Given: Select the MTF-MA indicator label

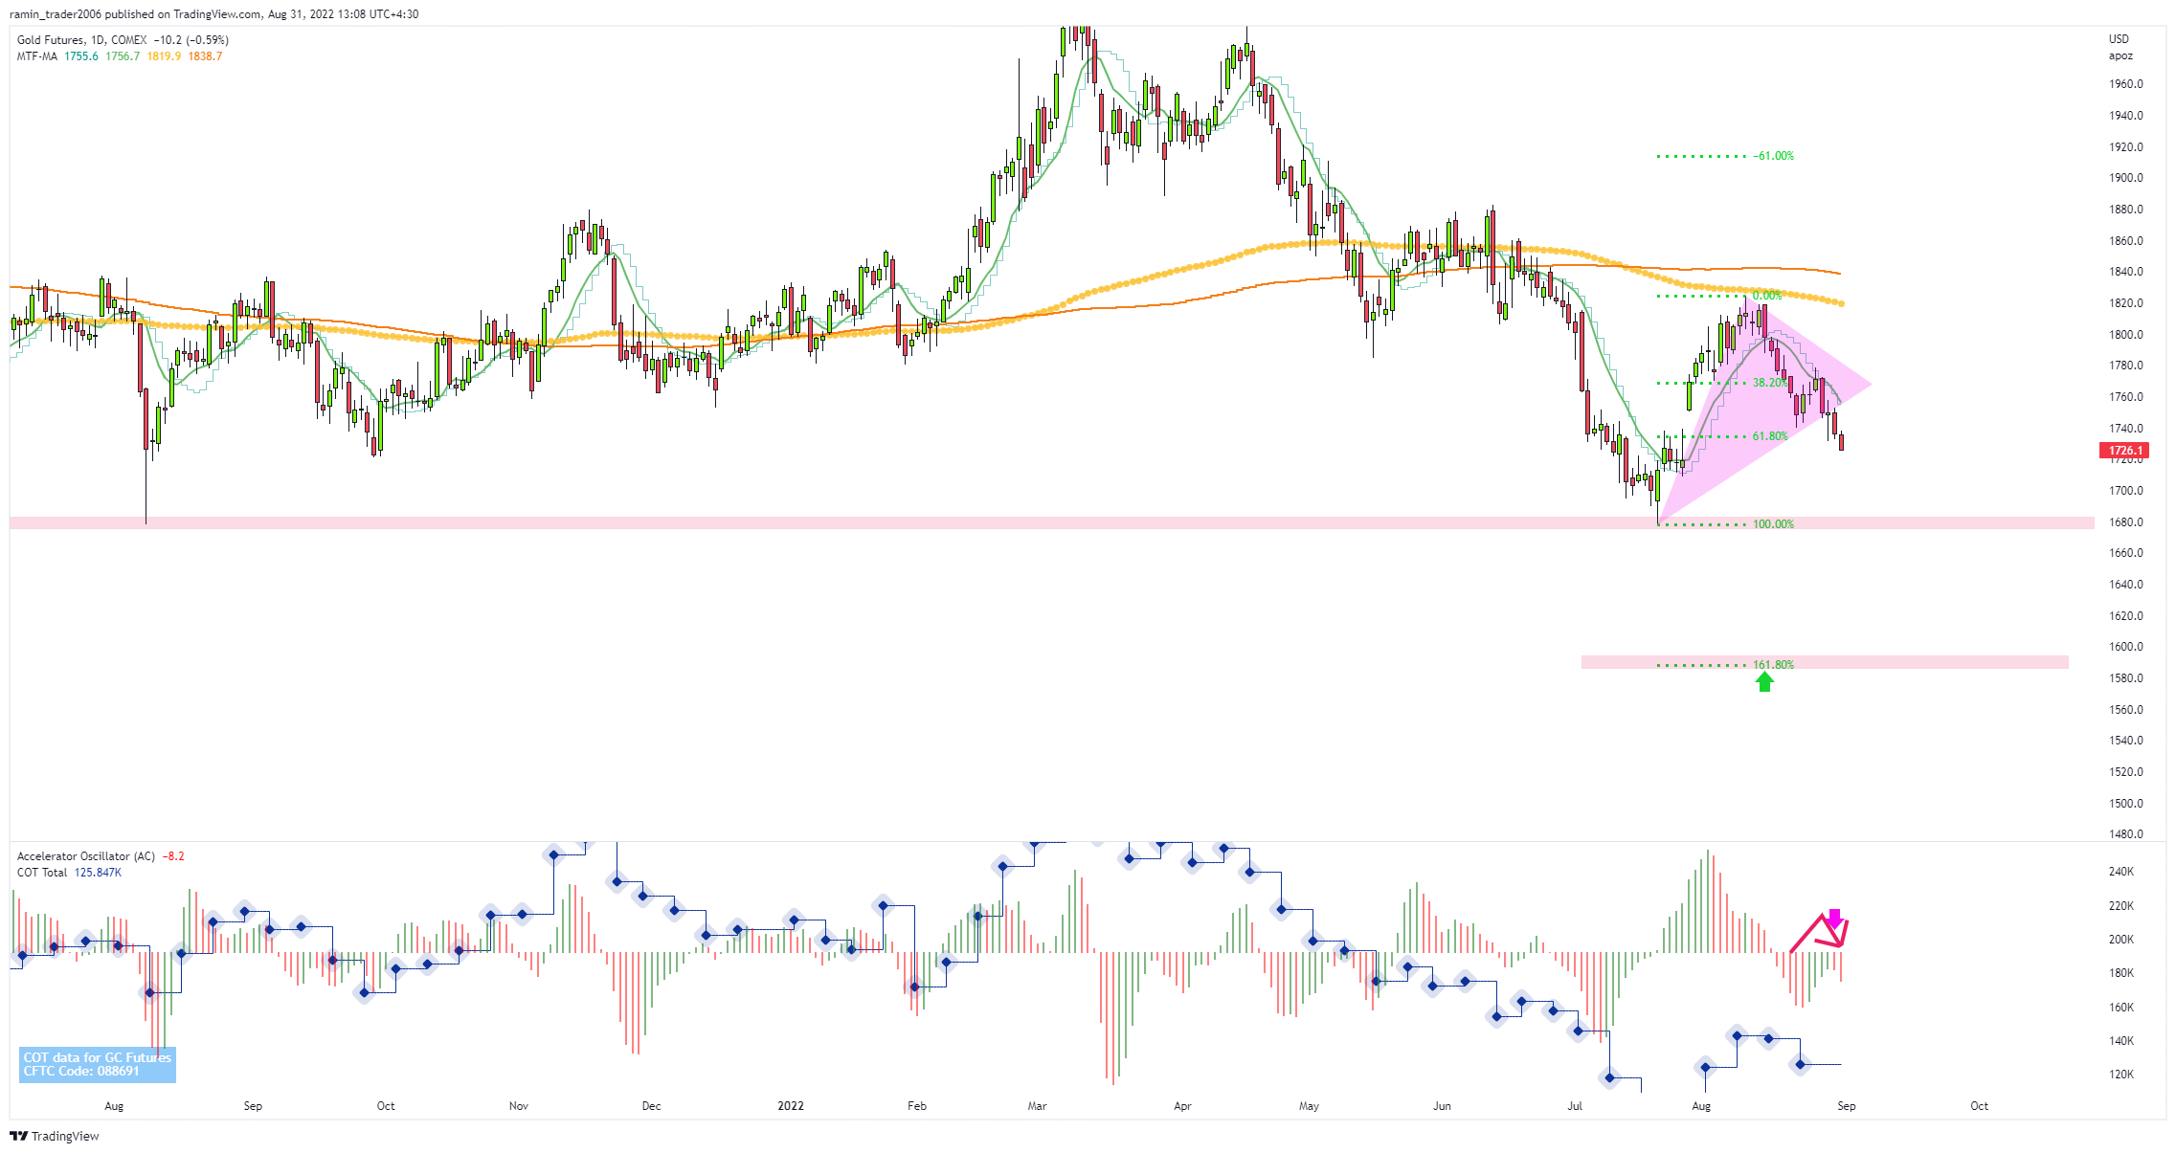Looking at the screenshot, I should pos(36,56).
